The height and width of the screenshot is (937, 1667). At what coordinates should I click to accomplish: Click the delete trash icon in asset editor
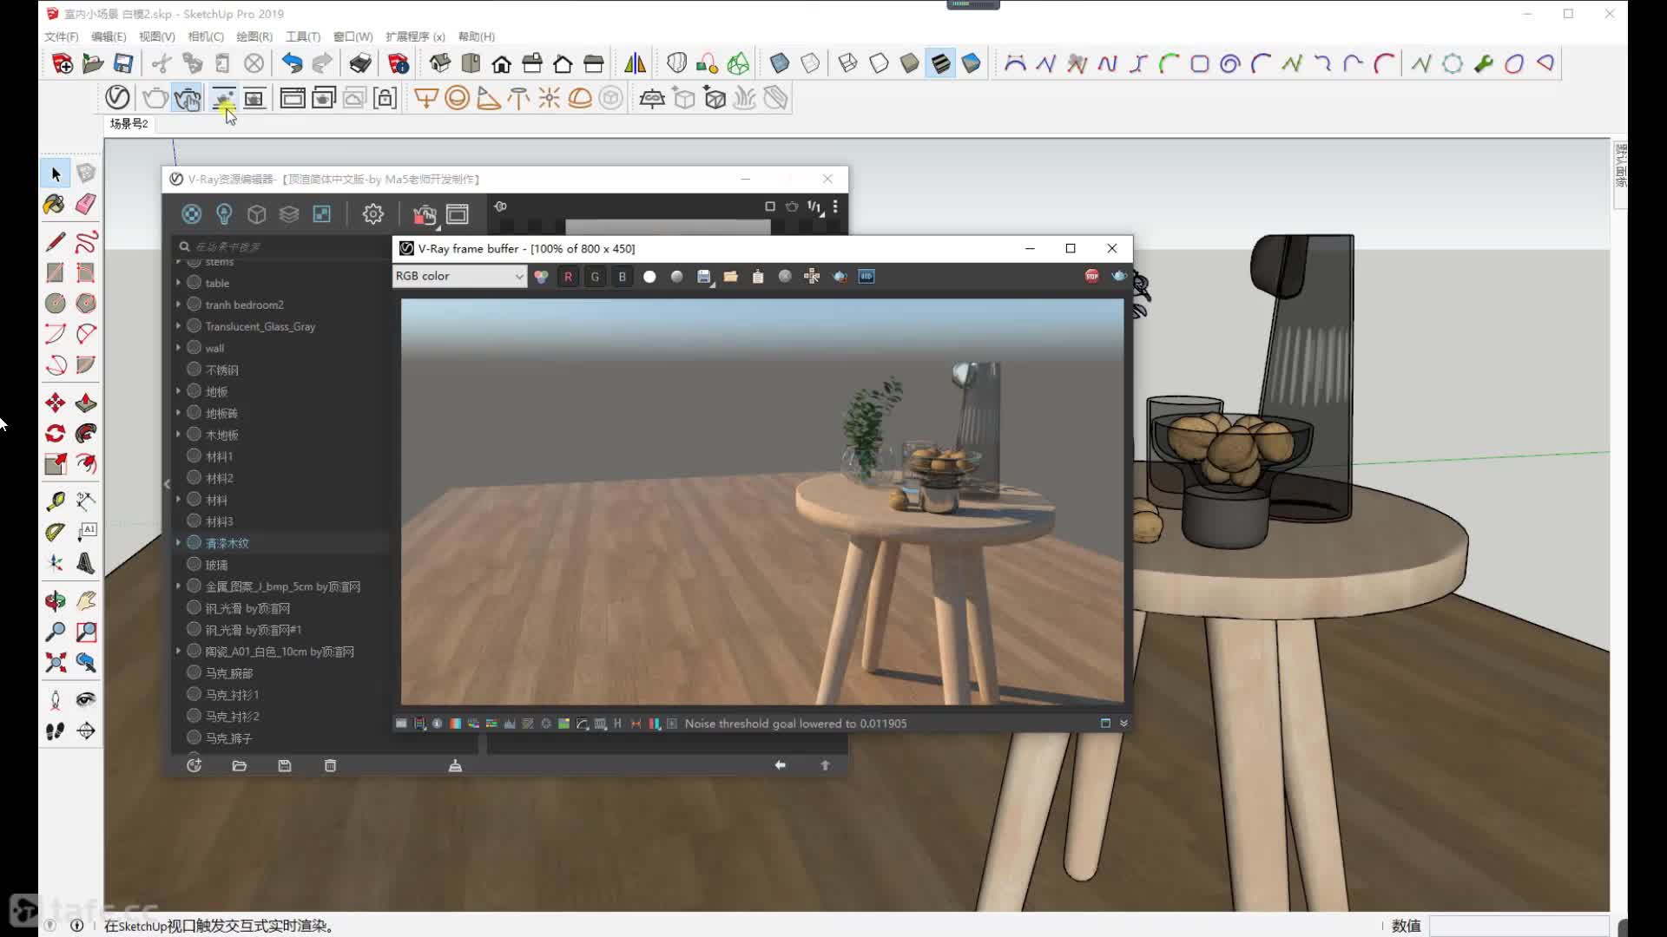330,765
